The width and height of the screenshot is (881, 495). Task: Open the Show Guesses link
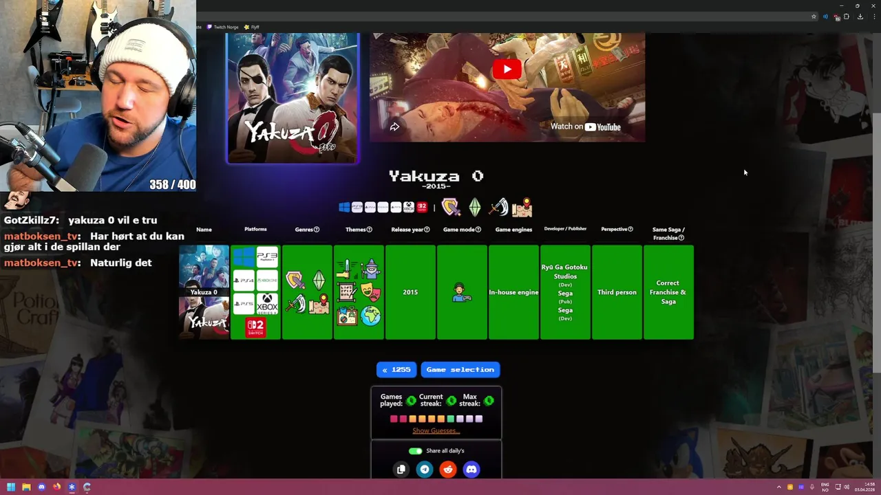436,430
